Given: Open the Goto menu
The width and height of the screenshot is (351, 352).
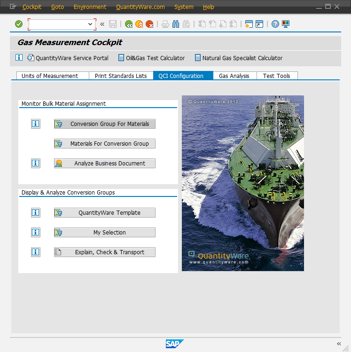Looking at the screenshot, I should coord(57,7).
